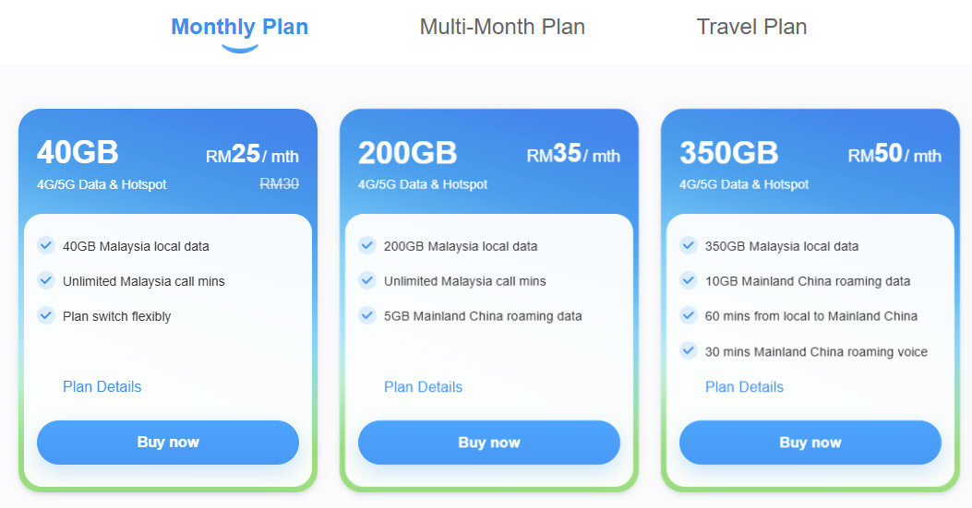The height and width of the screenshot is (508, 972).
Task: Click checkmark beside 10GB Mainland China roaming data
Action: click(x=688, y=280)
